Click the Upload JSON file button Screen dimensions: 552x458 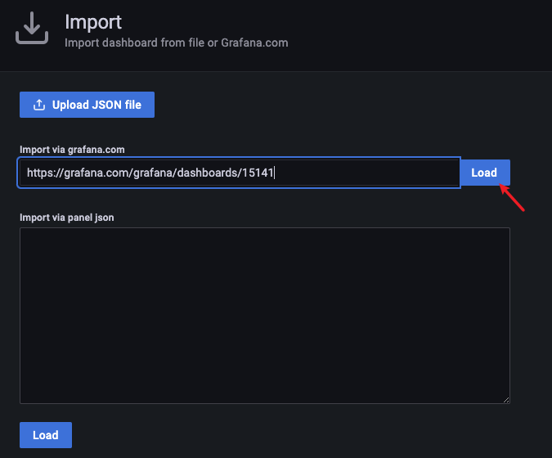[x=87, y=105]
